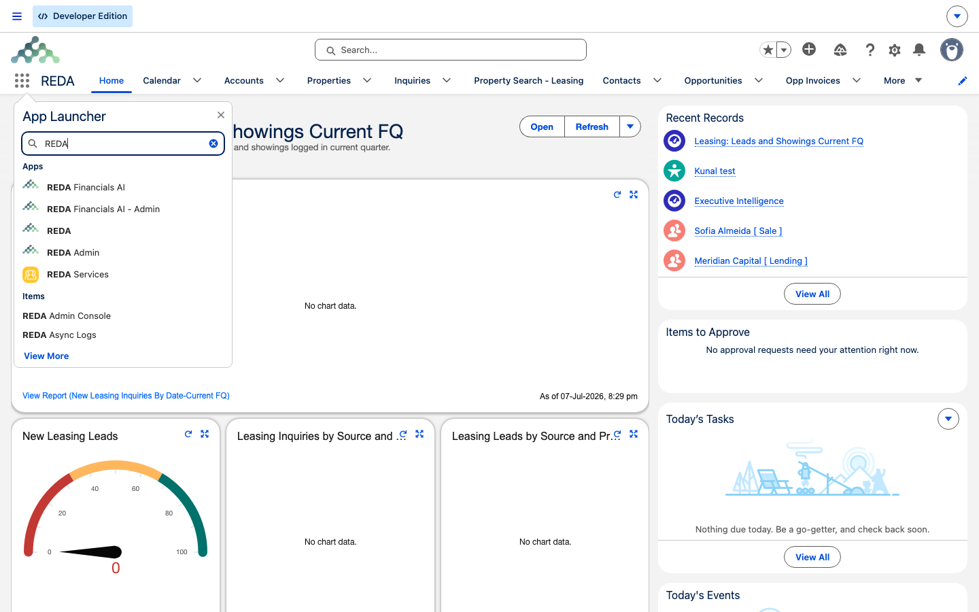Open View Report New Leasing Inquiries link
Viewport: 979px width, 612px height.
(126, 396)
